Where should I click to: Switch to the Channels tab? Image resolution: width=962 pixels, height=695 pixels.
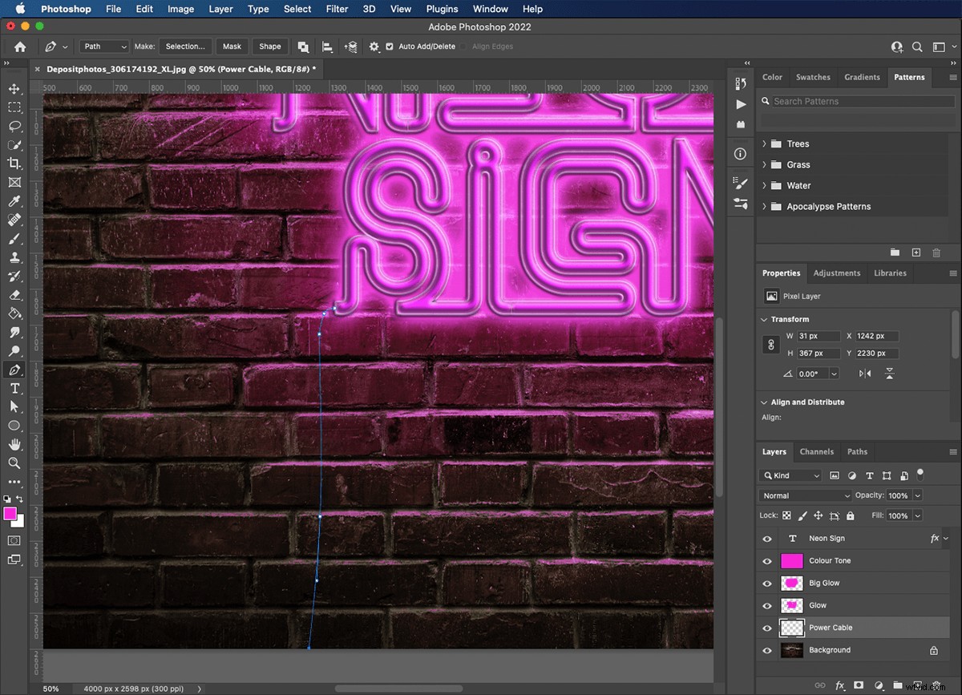coord(817,451)
